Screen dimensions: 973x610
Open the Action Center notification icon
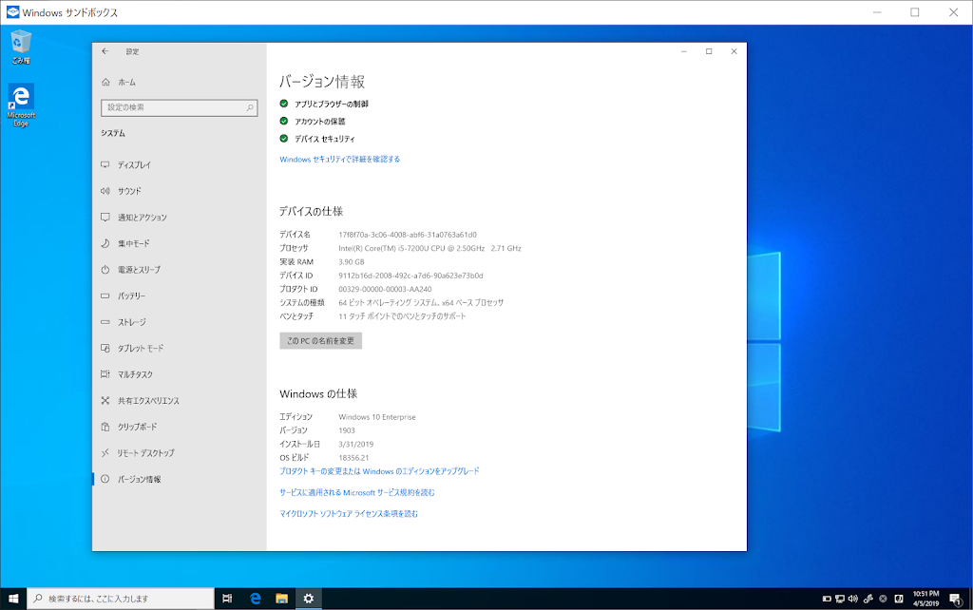(956, 599)
